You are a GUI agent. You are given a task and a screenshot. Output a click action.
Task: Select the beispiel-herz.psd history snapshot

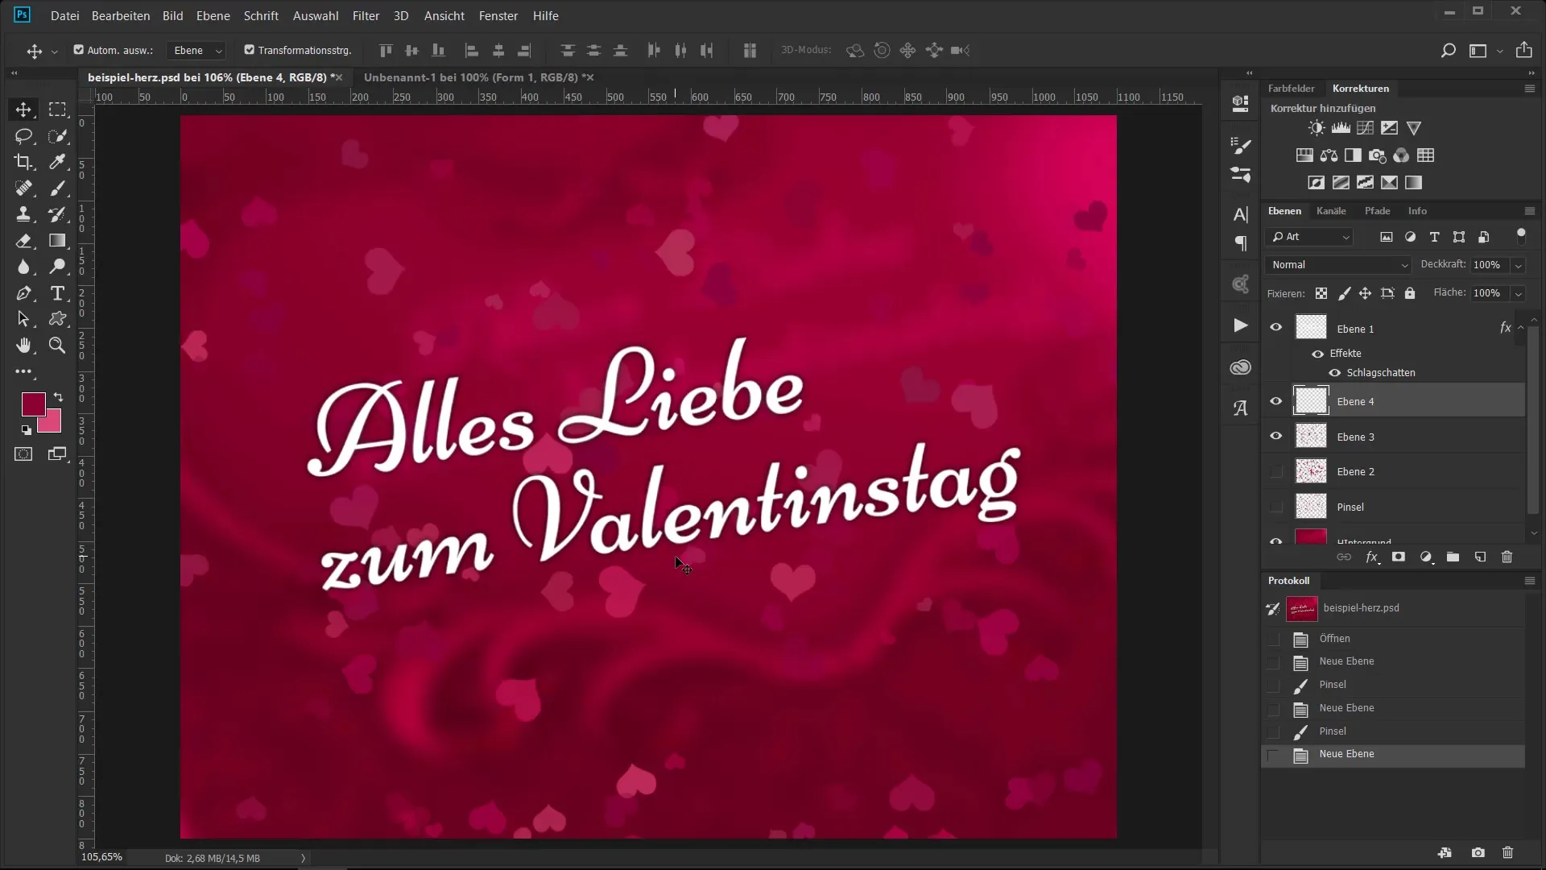point(1393,609)
